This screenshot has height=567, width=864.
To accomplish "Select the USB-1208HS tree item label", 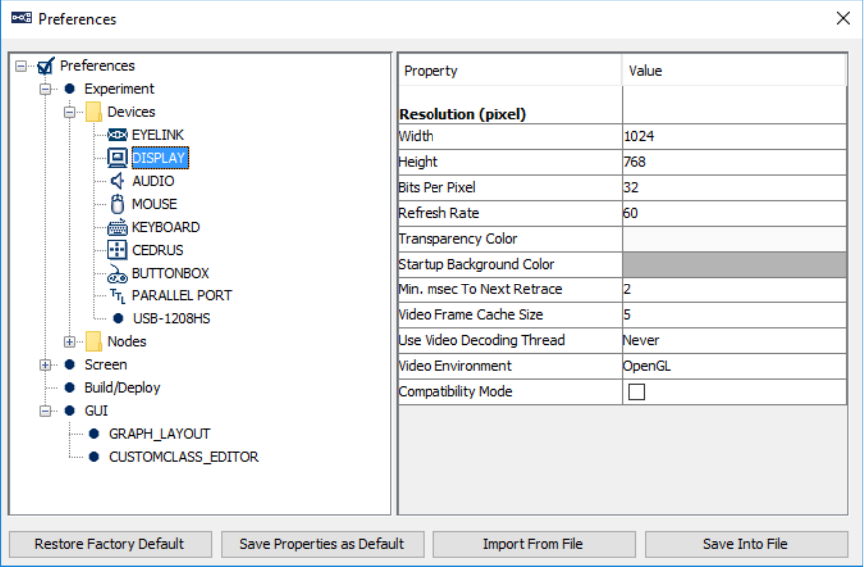I will pyautogui.click(x=172, y=319).
